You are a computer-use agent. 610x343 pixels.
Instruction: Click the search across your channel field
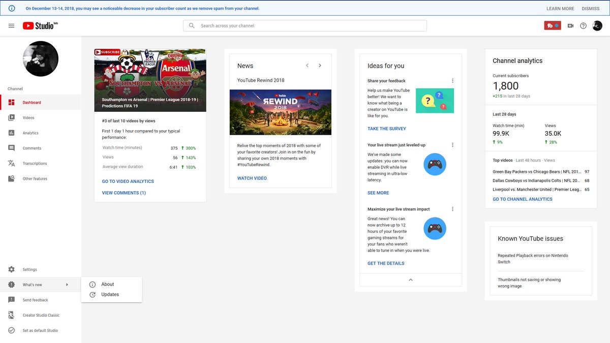click(x=305, y=25)
